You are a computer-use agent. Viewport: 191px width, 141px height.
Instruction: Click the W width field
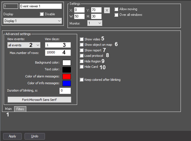tap(79, 16)
